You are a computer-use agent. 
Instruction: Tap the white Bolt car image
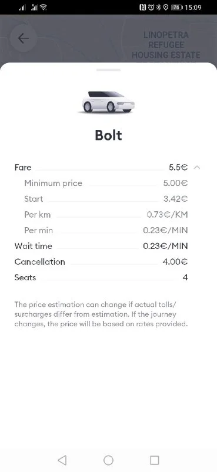(x=108, y=101)
